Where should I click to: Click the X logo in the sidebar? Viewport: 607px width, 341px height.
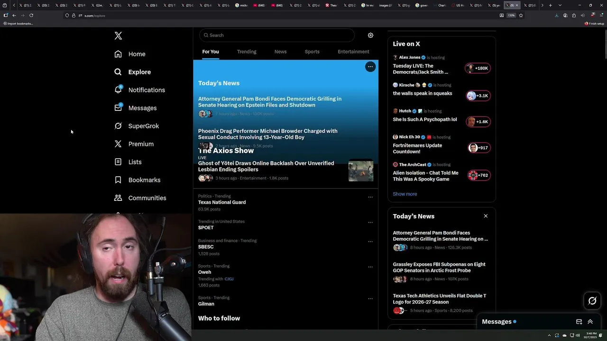[x=118, y=36]
